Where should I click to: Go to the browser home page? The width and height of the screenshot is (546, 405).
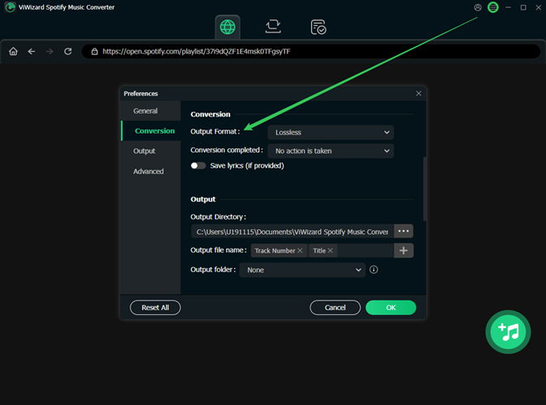(13, 51)
